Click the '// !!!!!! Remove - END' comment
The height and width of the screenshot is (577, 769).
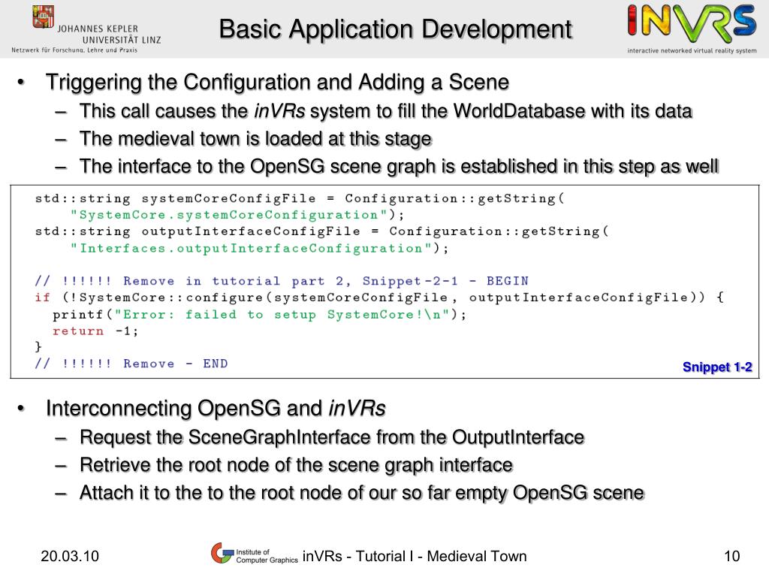(x=131, y=364)
